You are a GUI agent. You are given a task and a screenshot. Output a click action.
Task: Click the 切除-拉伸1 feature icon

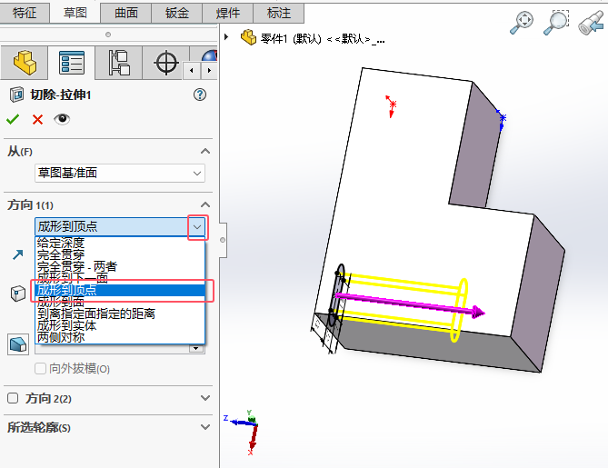(16, 95)
